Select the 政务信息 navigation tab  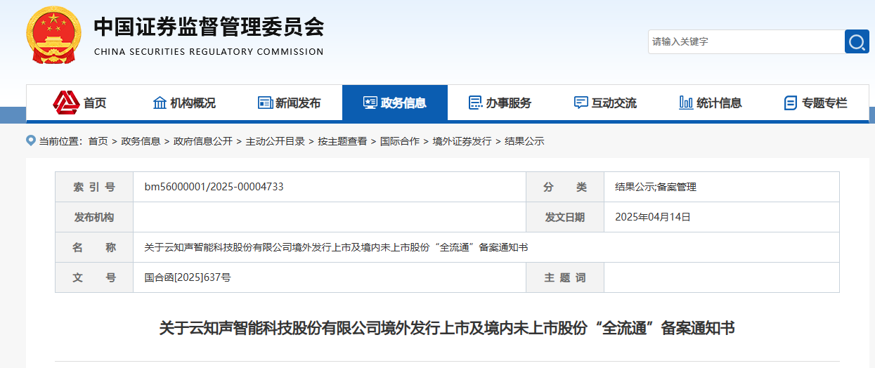[x=395, y=103]
